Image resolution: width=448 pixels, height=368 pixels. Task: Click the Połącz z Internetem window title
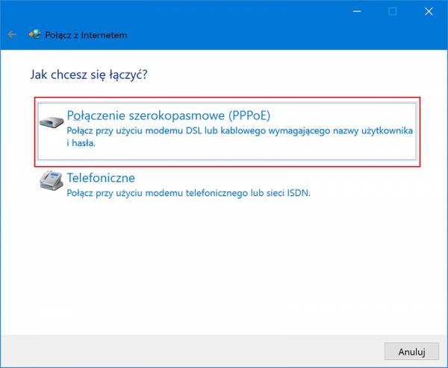pyautogui.click(x=86, y=35)
